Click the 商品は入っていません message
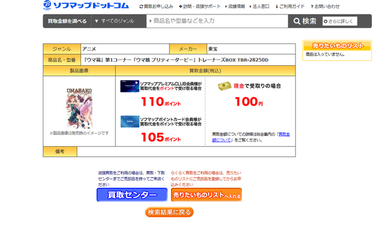The width and height of the screenshot is (377, 231). point(325,55)
